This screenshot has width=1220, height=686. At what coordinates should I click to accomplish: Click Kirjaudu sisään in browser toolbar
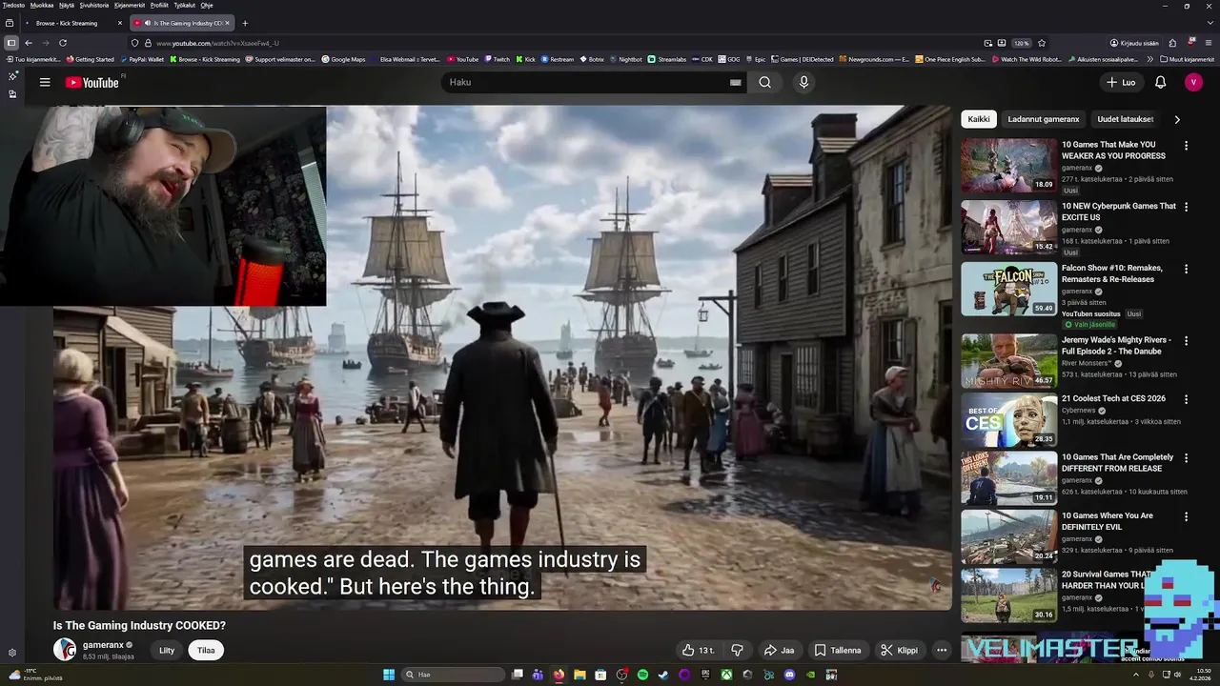pyautogui.click(x=1134, y=43)
